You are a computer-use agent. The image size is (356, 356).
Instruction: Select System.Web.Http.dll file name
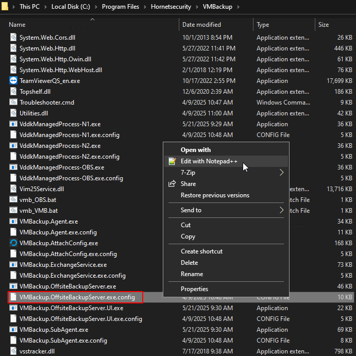click(47, 48)
